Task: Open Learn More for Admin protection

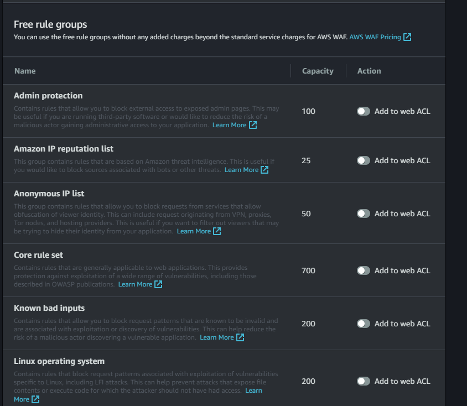Action: pyautogui.click(x=229, y=125)
